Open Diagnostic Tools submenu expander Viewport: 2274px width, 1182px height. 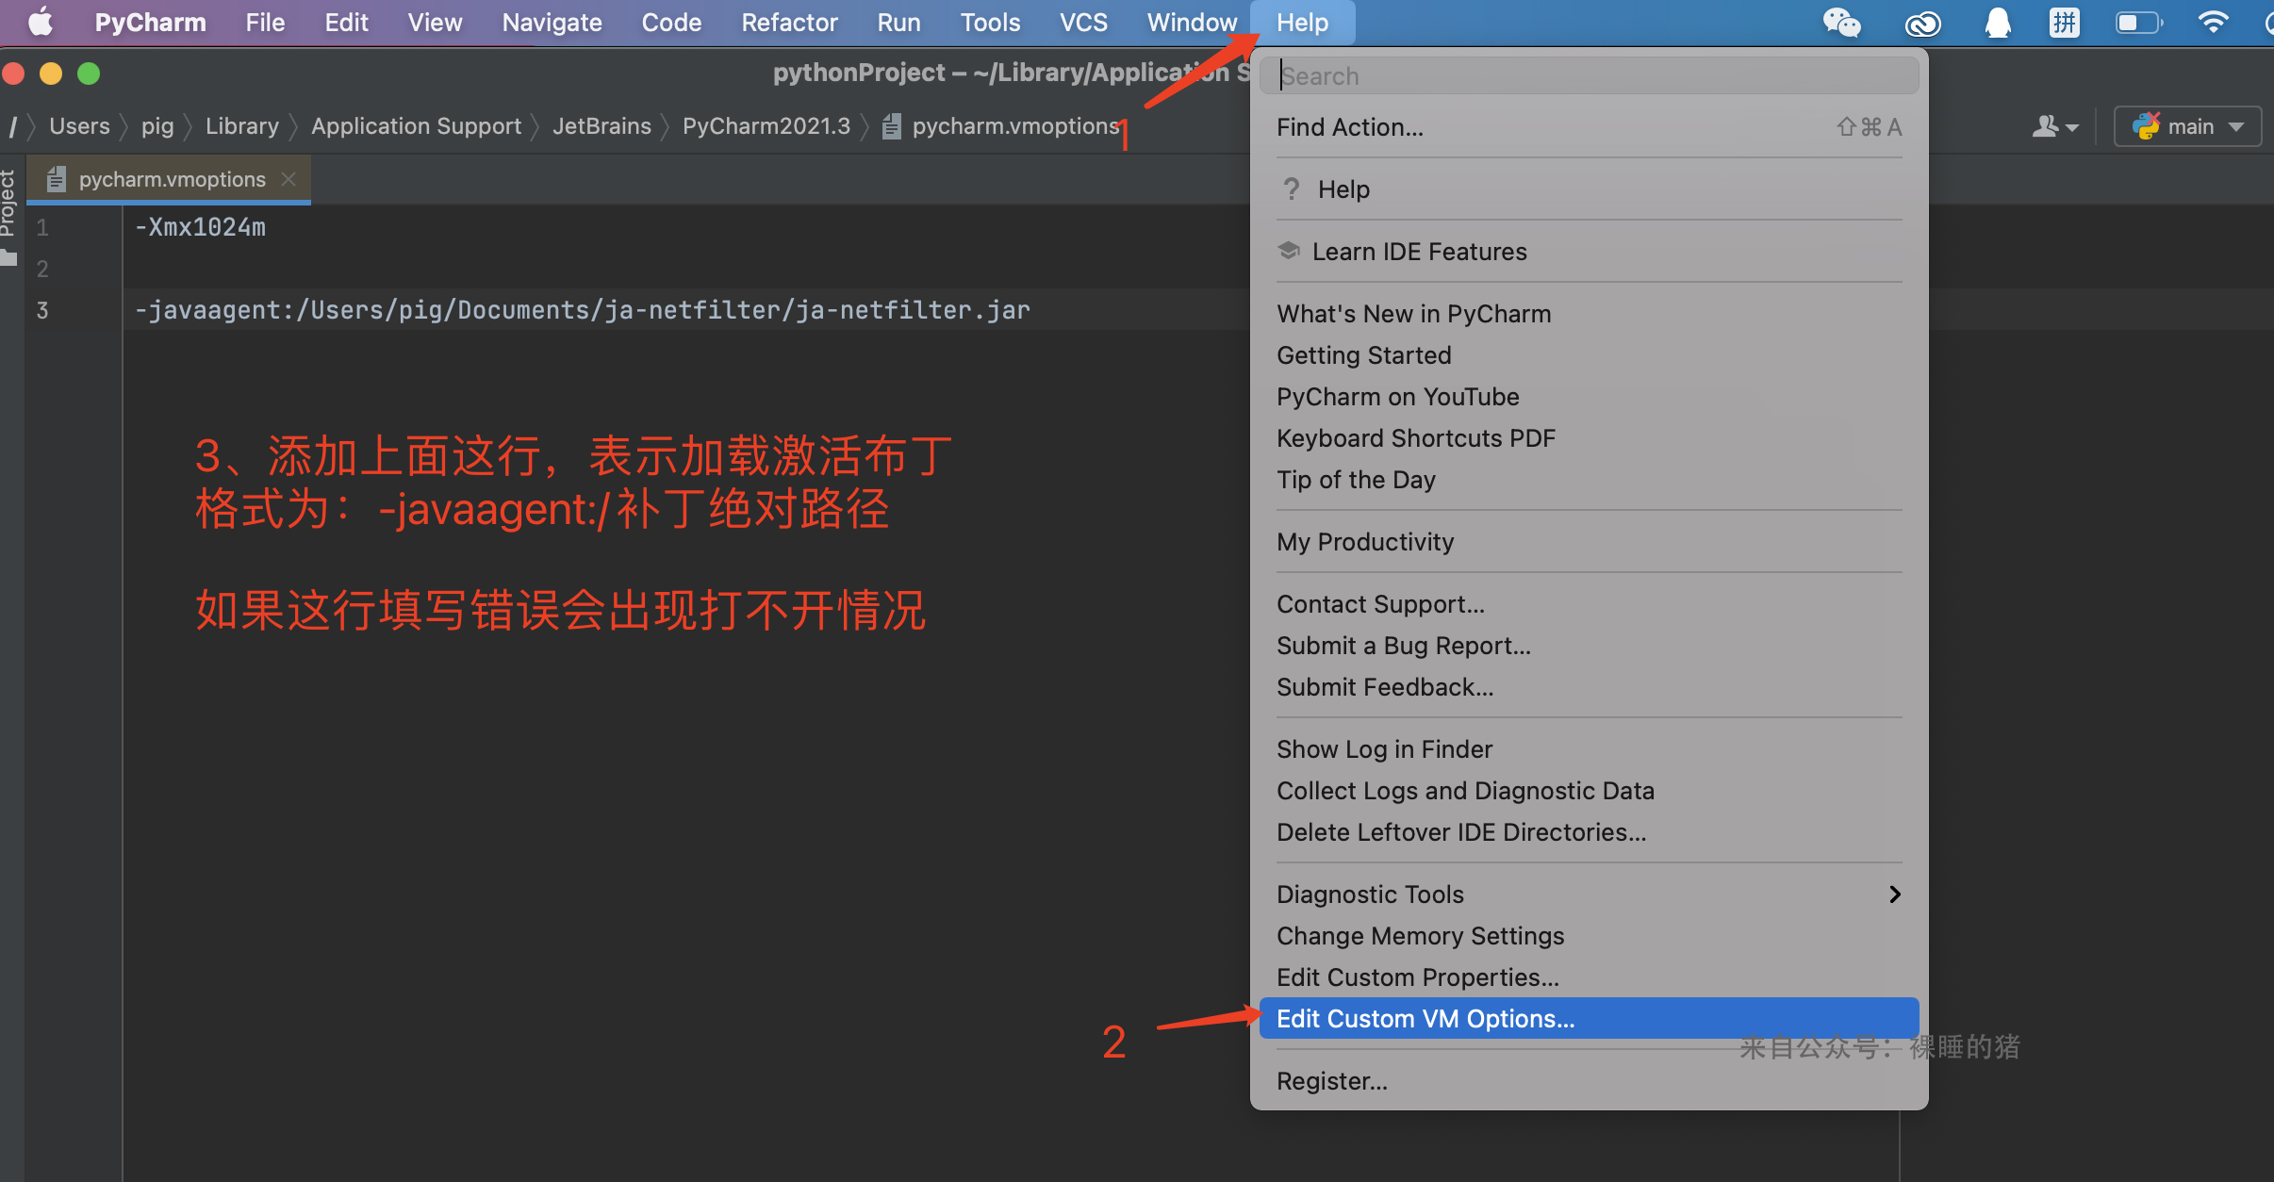[1898, 892]
